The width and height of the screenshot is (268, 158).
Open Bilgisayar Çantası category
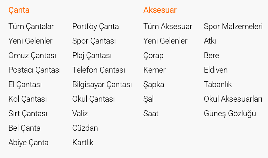[102, 84]
